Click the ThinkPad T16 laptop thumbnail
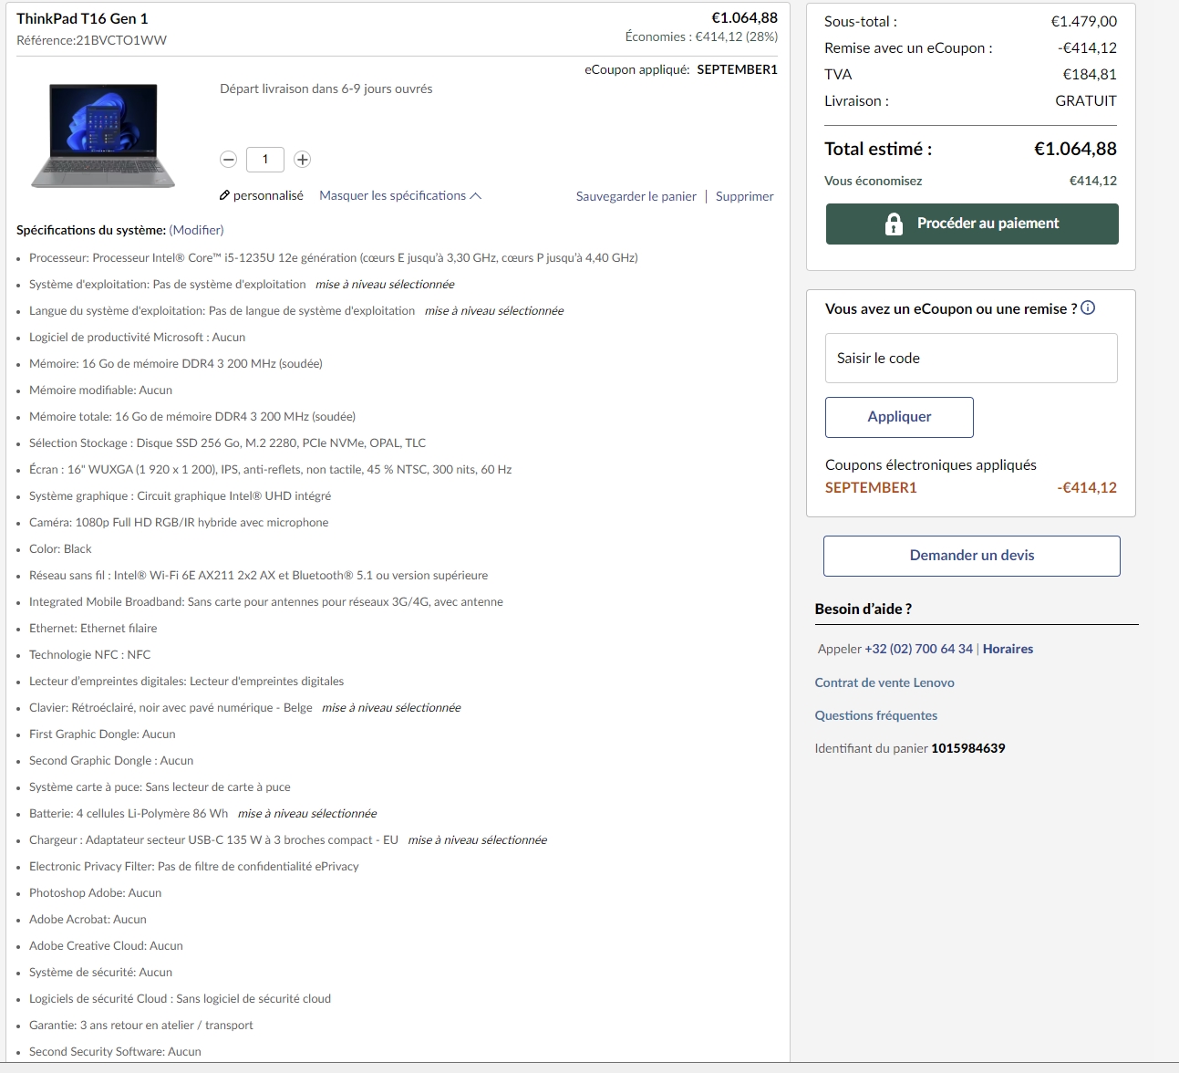The height and width of the screenshot is (1073, 1179). 103,136
